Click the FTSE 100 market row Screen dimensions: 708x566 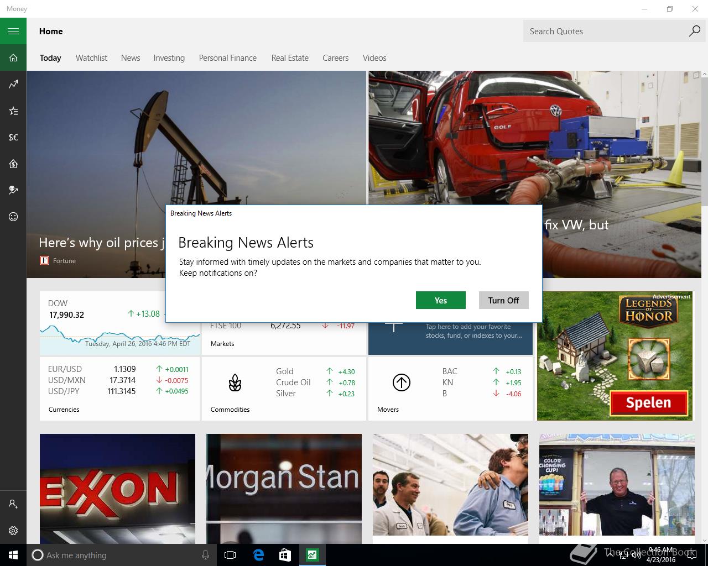click(x=283, y=326)
